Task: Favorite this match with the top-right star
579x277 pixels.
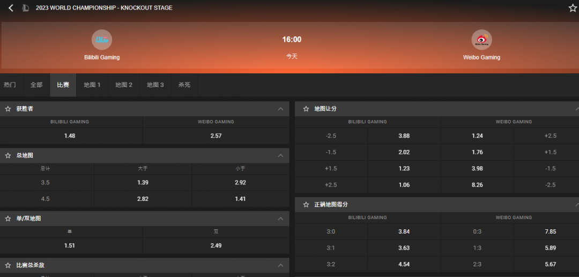Action: tap(573, 8)
